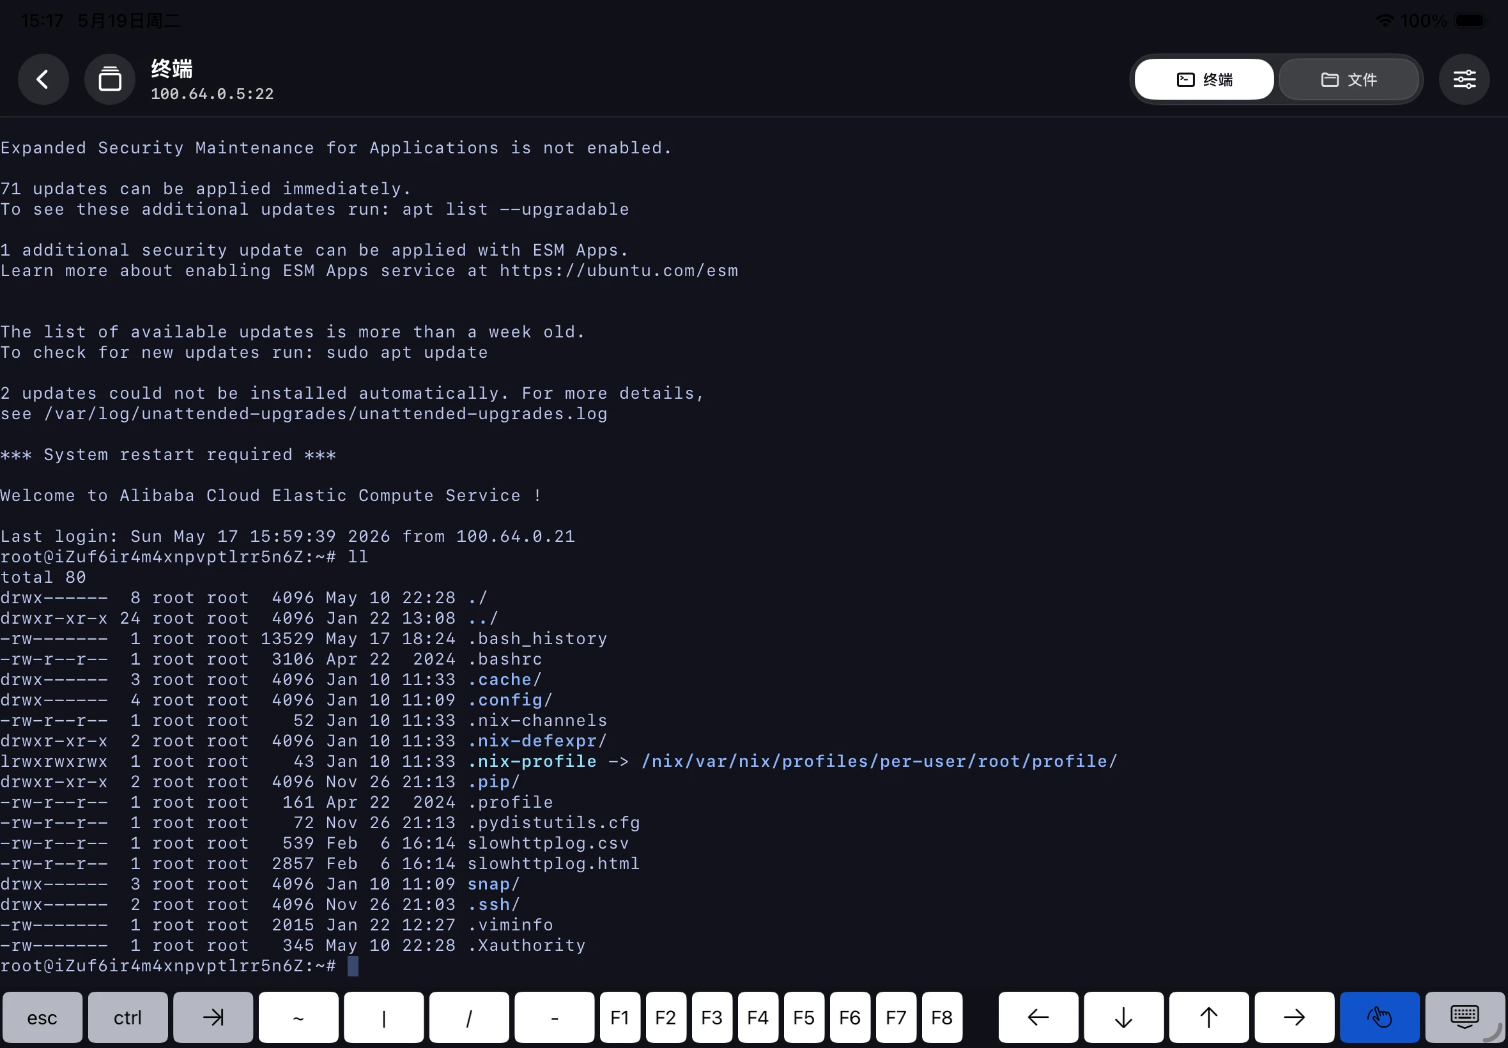The image size is (1508, 1048).
Task: Tap the 终端 title heading
Action: [x=172, y=68]
